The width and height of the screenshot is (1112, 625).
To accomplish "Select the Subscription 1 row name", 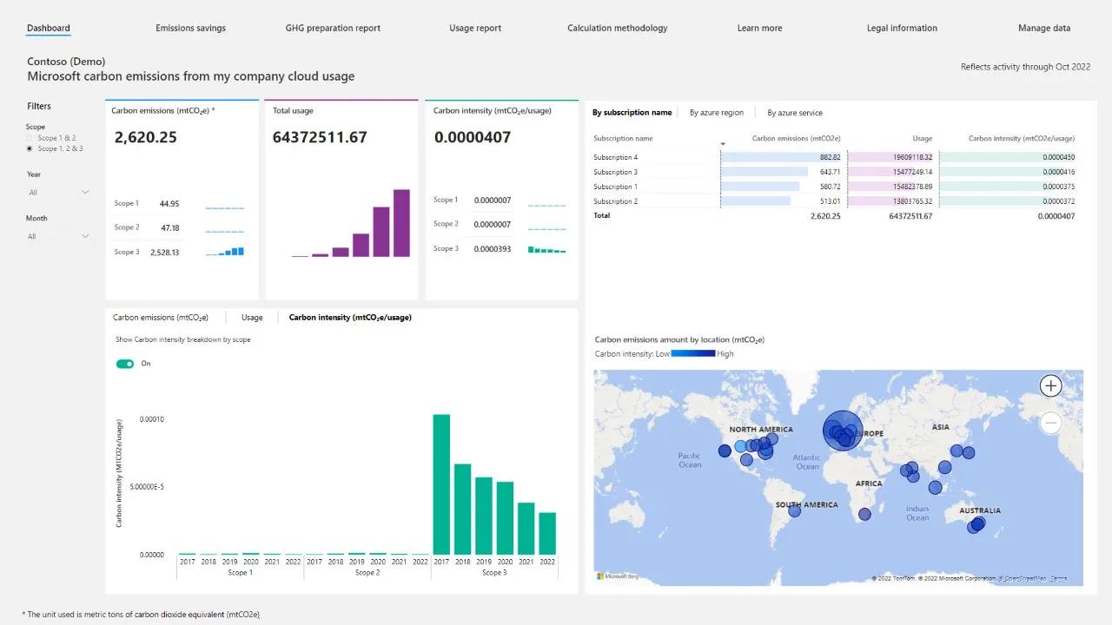I will [x=615, y=187].
